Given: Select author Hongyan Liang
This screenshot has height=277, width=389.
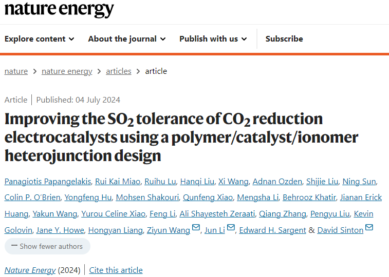Looking at the screenshot, I should (115, 230).
